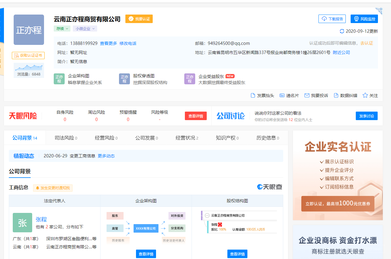This screenshot has width=391, height=259.
Task: Click the 递名片 card icon
Action: (282, 96)
